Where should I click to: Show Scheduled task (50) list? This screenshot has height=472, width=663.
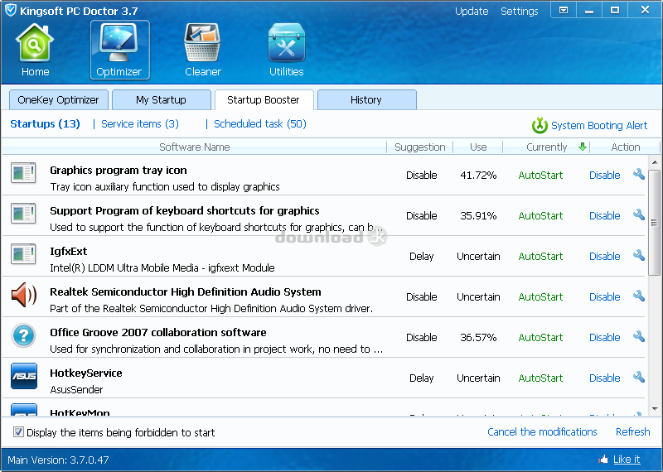click(260, 124)
